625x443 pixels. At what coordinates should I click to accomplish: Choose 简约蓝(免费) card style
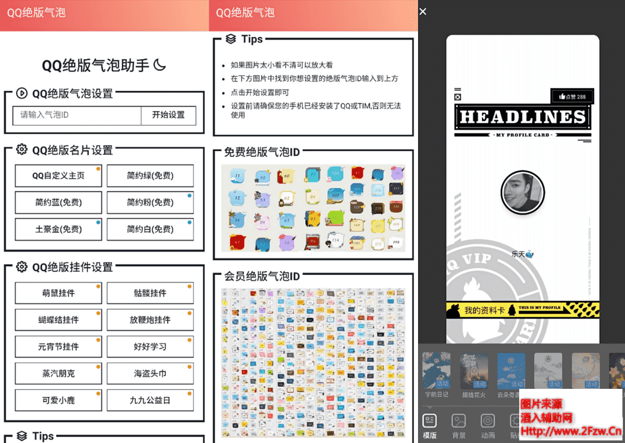pyautogui.click(x=58, y=203)
